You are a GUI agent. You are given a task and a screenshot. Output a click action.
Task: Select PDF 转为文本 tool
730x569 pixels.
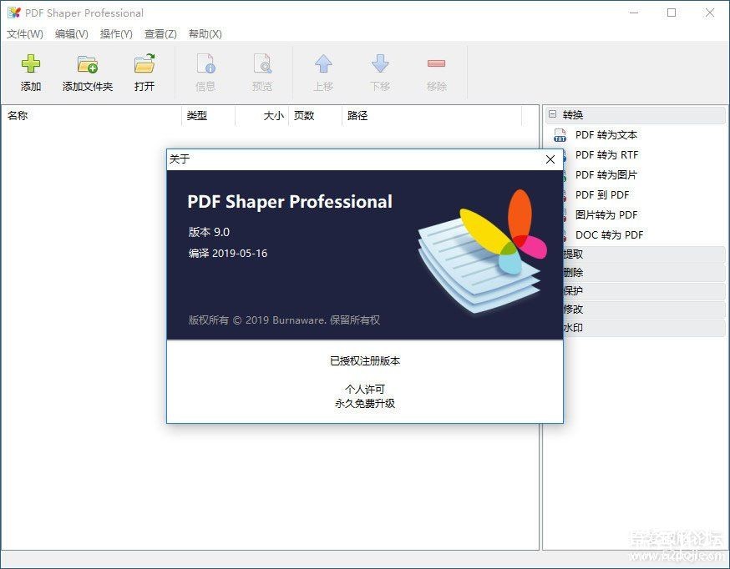click(x=606, y=135)
